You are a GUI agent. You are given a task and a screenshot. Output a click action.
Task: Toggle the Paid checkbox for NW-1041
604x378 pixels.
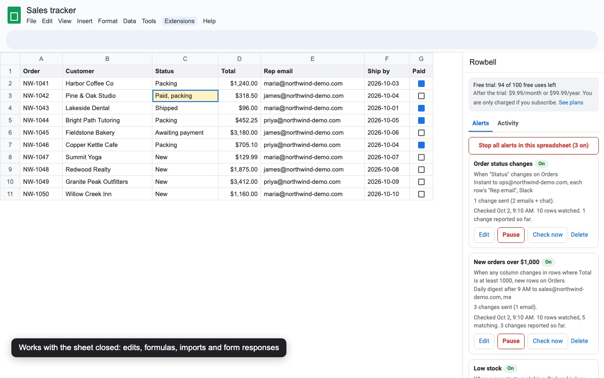(421, 84)
